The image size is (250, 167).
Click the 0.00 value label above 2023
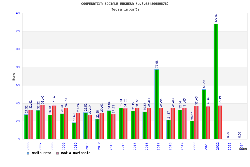click(x=228, y=135)
